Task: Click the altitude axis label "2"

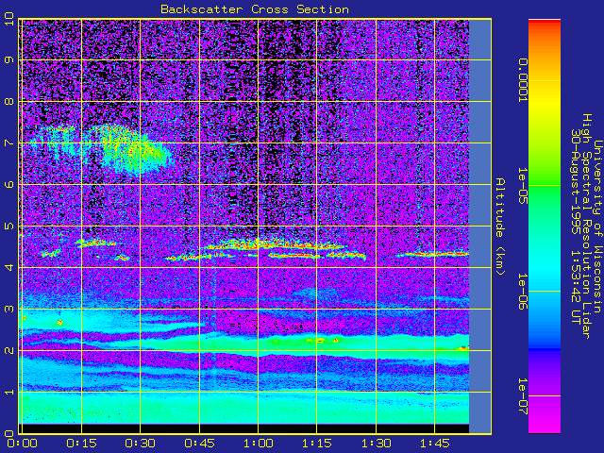Action: pos(9,350)
